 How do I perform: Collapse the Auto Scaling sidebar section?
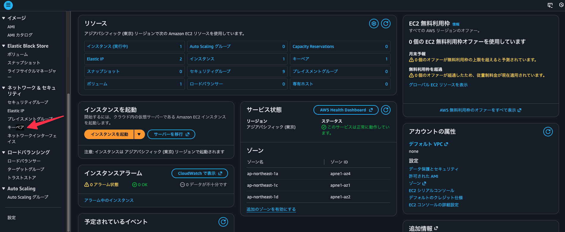pyautogui.click(x=4, y=189)
